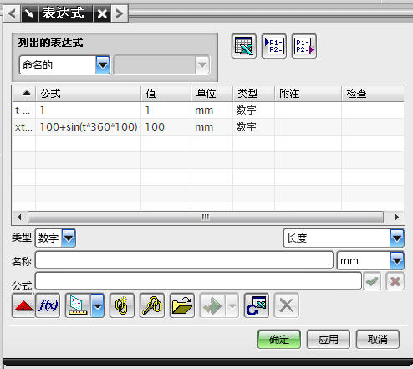Click the formula 100+sin(t*360*100)

[x=89, y=127]
